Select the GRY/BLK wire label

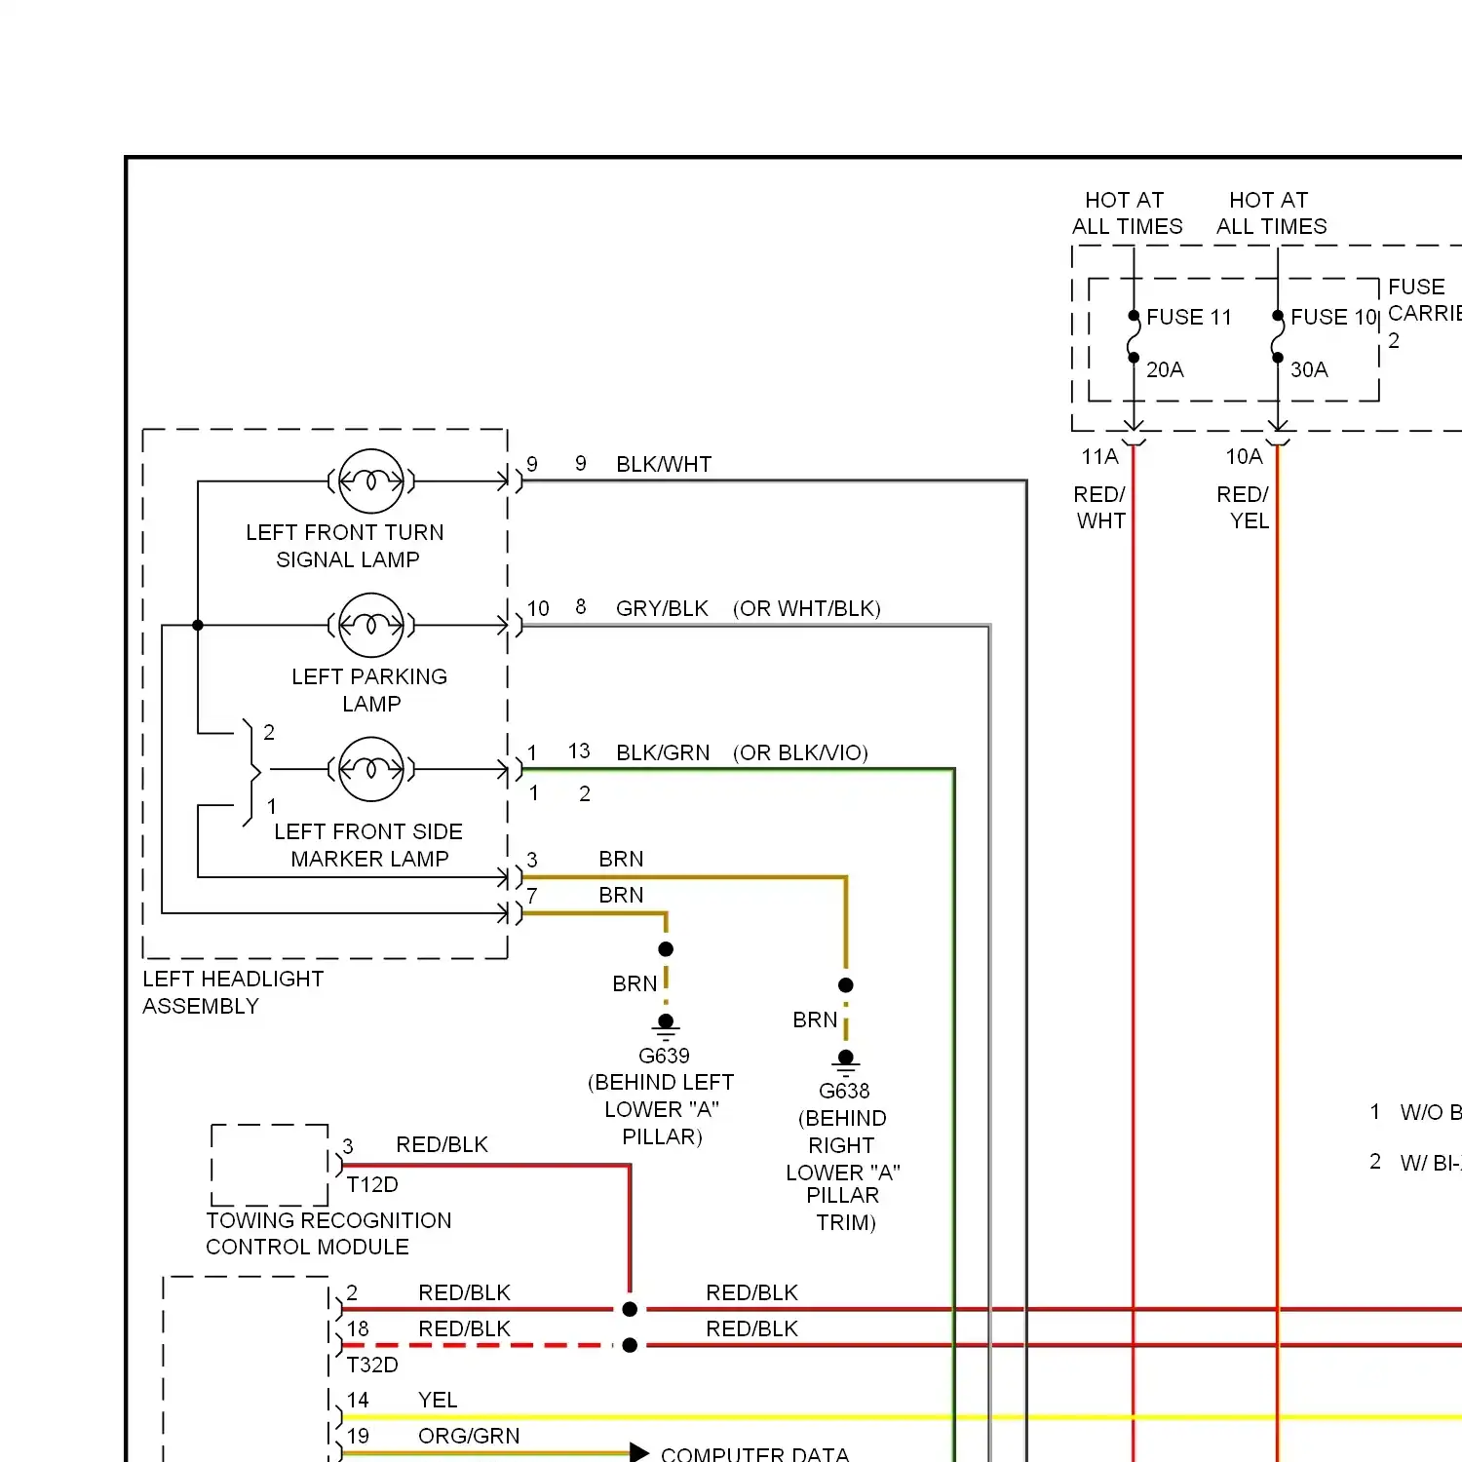tap(662, 609)
